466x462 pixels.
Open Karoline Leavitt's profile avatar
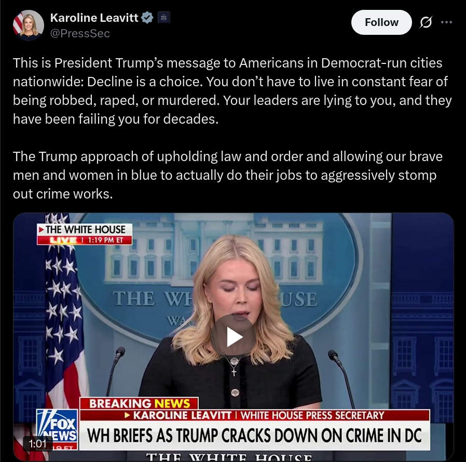(x=29, y=25)
